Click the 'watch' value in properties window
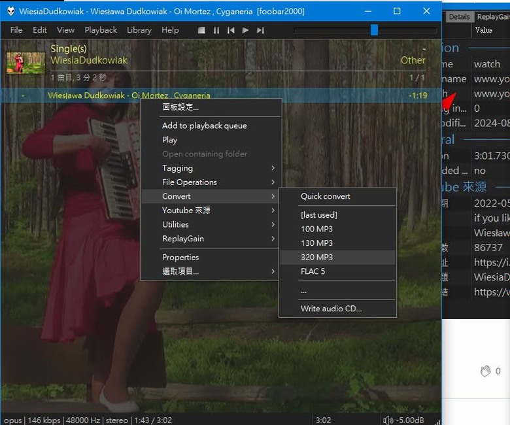Image resolution: width=510 pixels, height=425 pixels. pyautogui.click(x=487, y=64)
